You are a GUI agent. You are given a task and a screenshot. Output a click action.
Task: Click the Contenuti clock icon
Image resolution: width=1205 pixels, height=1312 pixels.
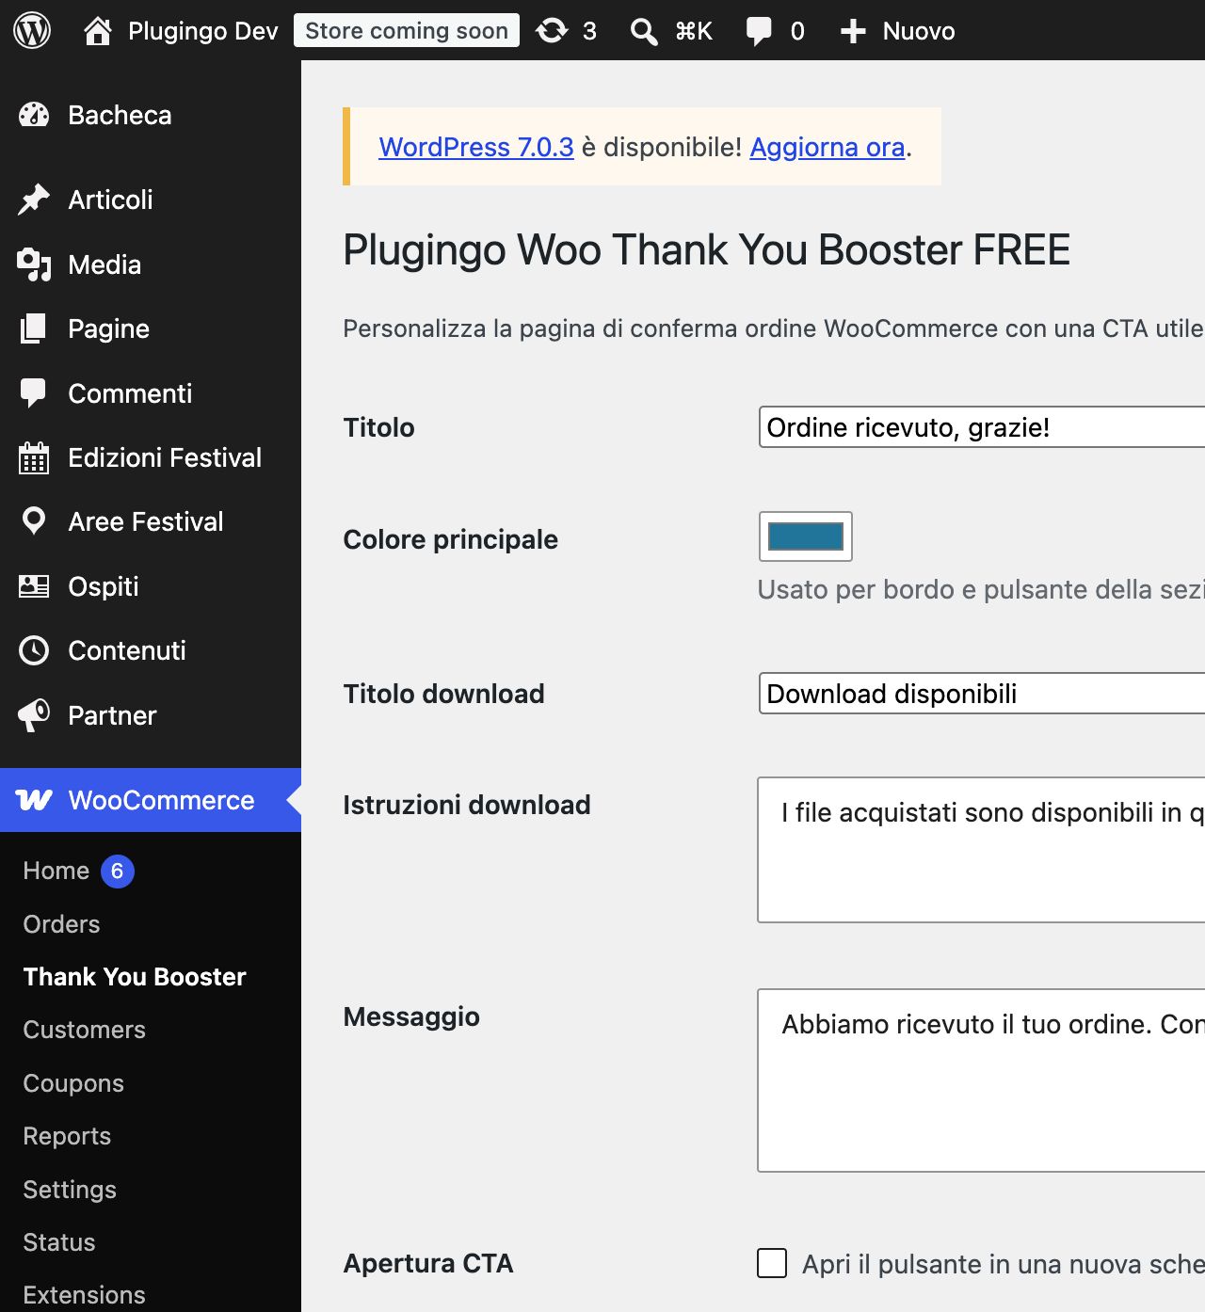34,650
